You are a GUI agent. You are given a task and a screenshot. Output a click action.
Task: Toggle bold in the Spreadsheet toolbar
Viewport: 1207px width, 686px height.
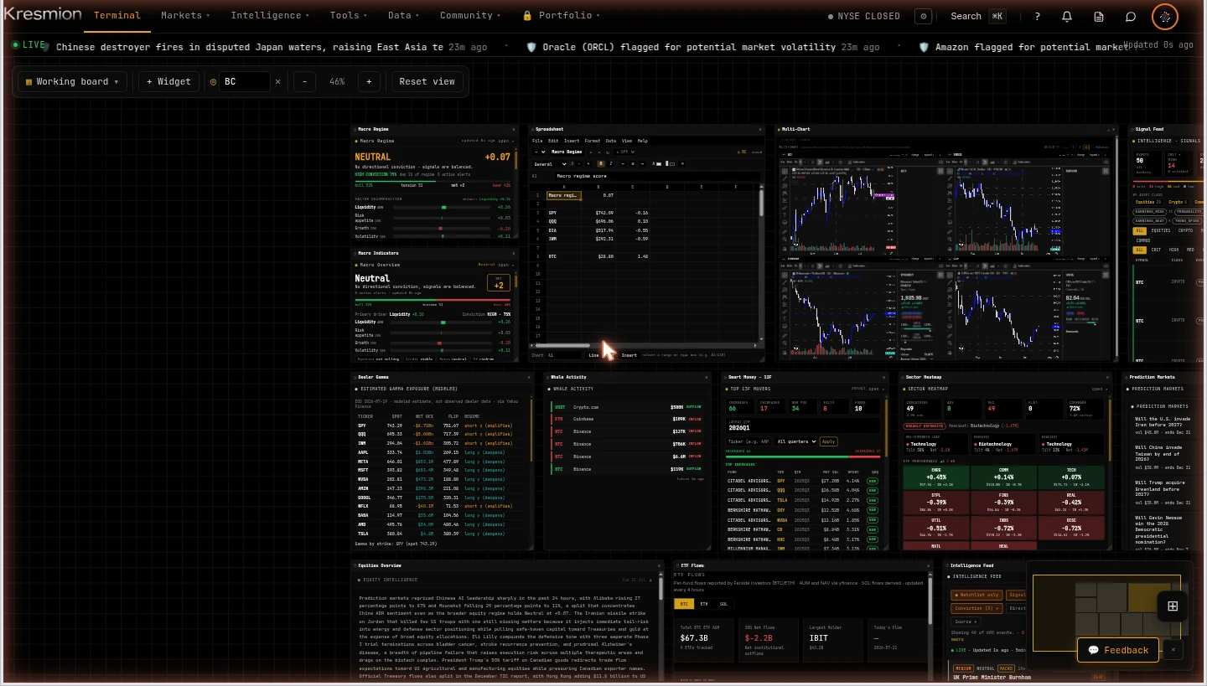[601, 163]
